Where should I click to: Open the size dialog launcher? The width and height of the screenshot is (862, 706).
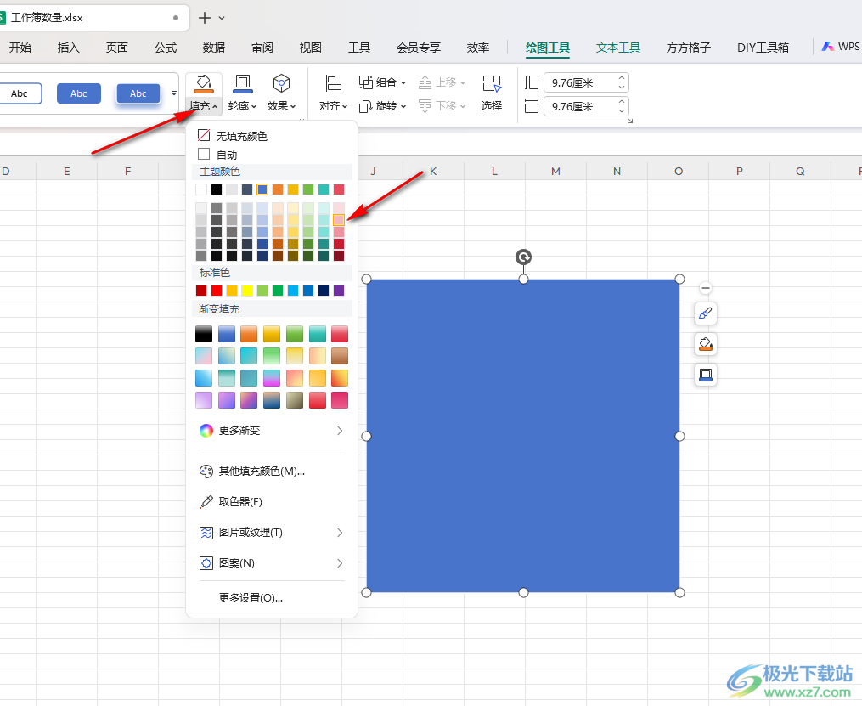[x=630, y=121]
